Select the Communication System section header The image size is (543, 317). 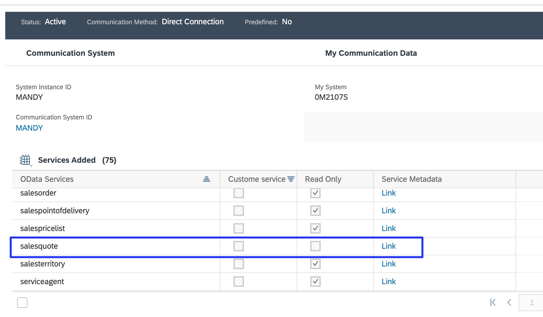click(70, 53)
